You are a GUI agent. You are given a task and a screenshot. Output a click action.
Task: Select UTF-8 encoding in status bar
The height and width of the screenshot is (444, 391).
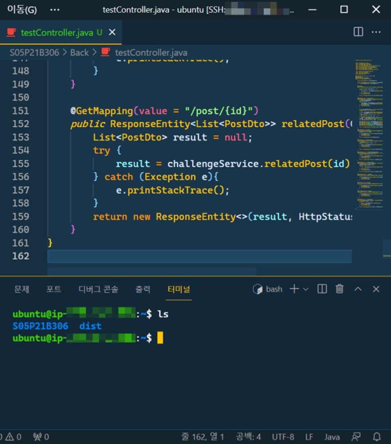[x=283, y=436]
